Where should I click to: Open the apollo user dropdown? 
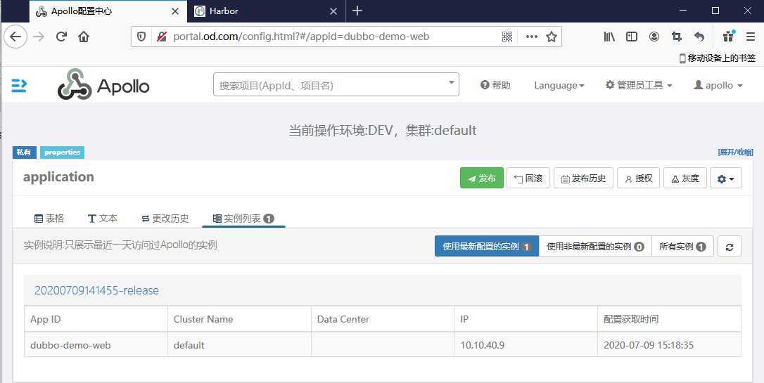point(718,85)
